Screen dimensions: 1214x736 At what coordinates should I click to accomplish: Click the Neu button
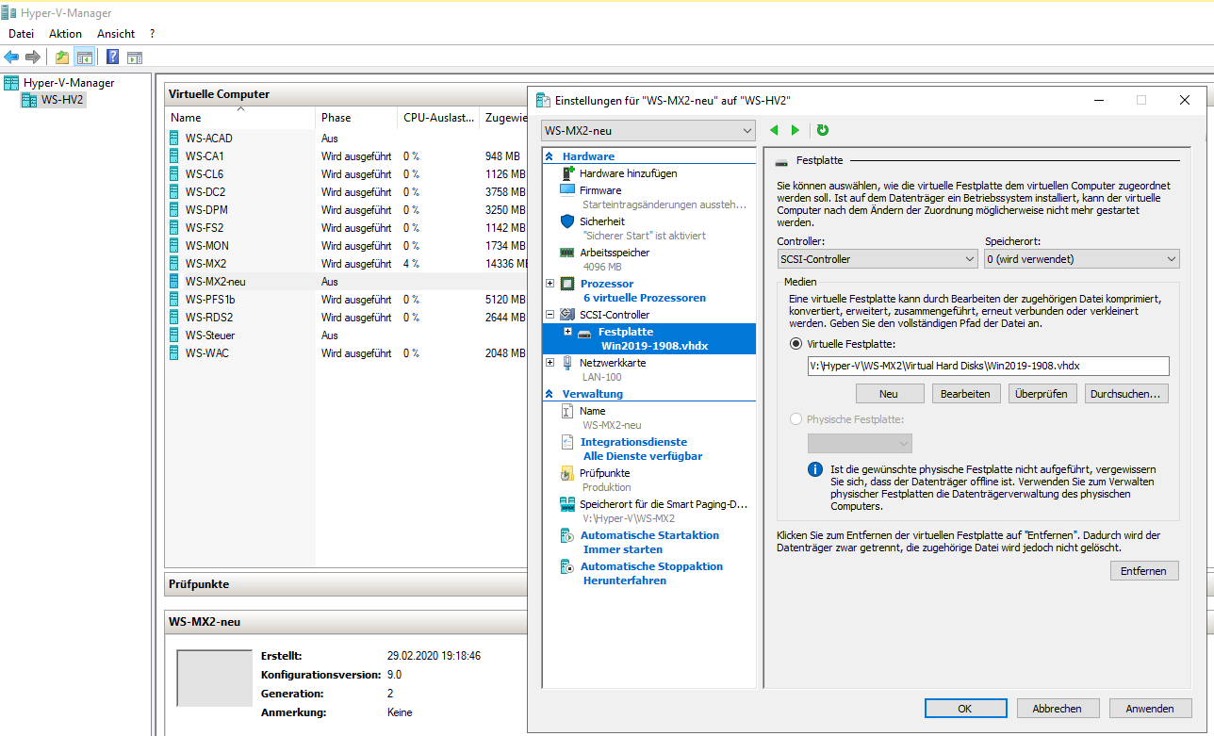[x=888, y=394]
